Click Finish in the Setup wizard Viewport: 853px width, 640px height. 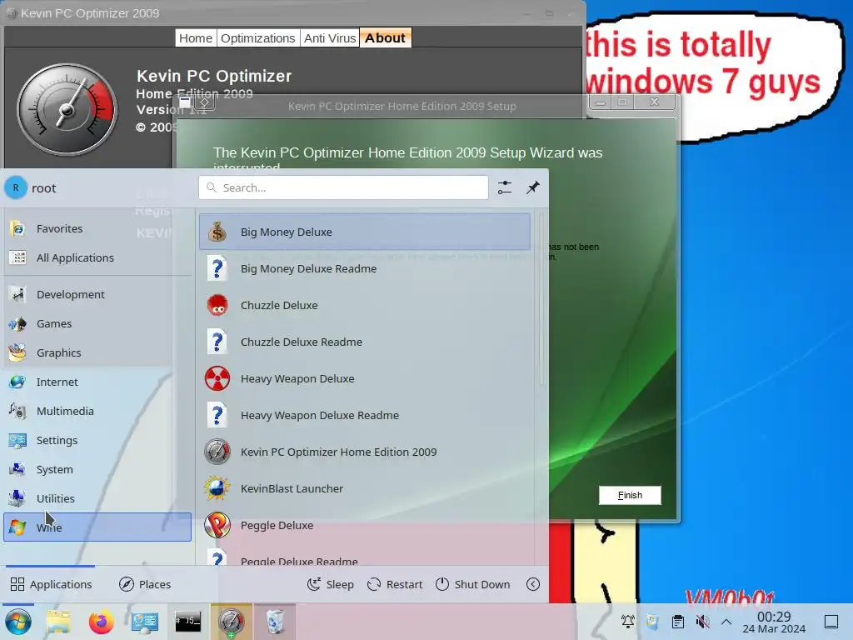tap(630, 495)
